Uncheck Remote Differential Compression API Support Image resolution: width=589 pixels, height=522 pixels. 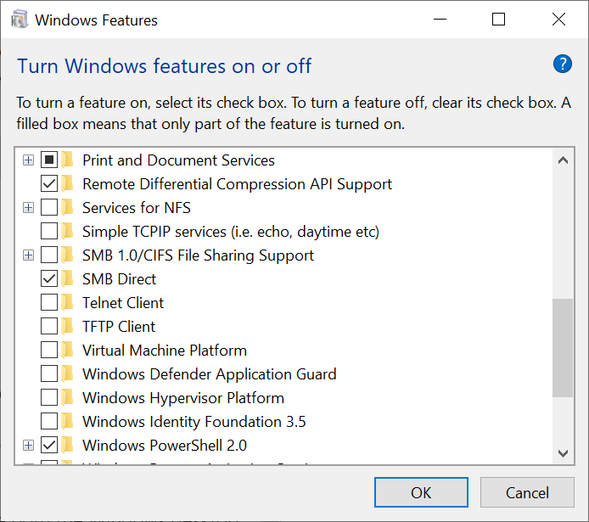(49, 183)
